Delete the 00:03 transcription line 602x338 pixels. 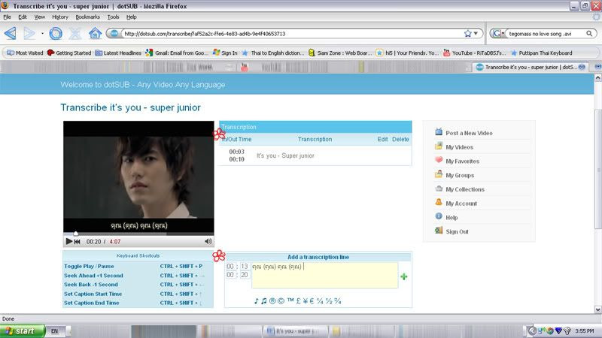(x=400, y=139)
